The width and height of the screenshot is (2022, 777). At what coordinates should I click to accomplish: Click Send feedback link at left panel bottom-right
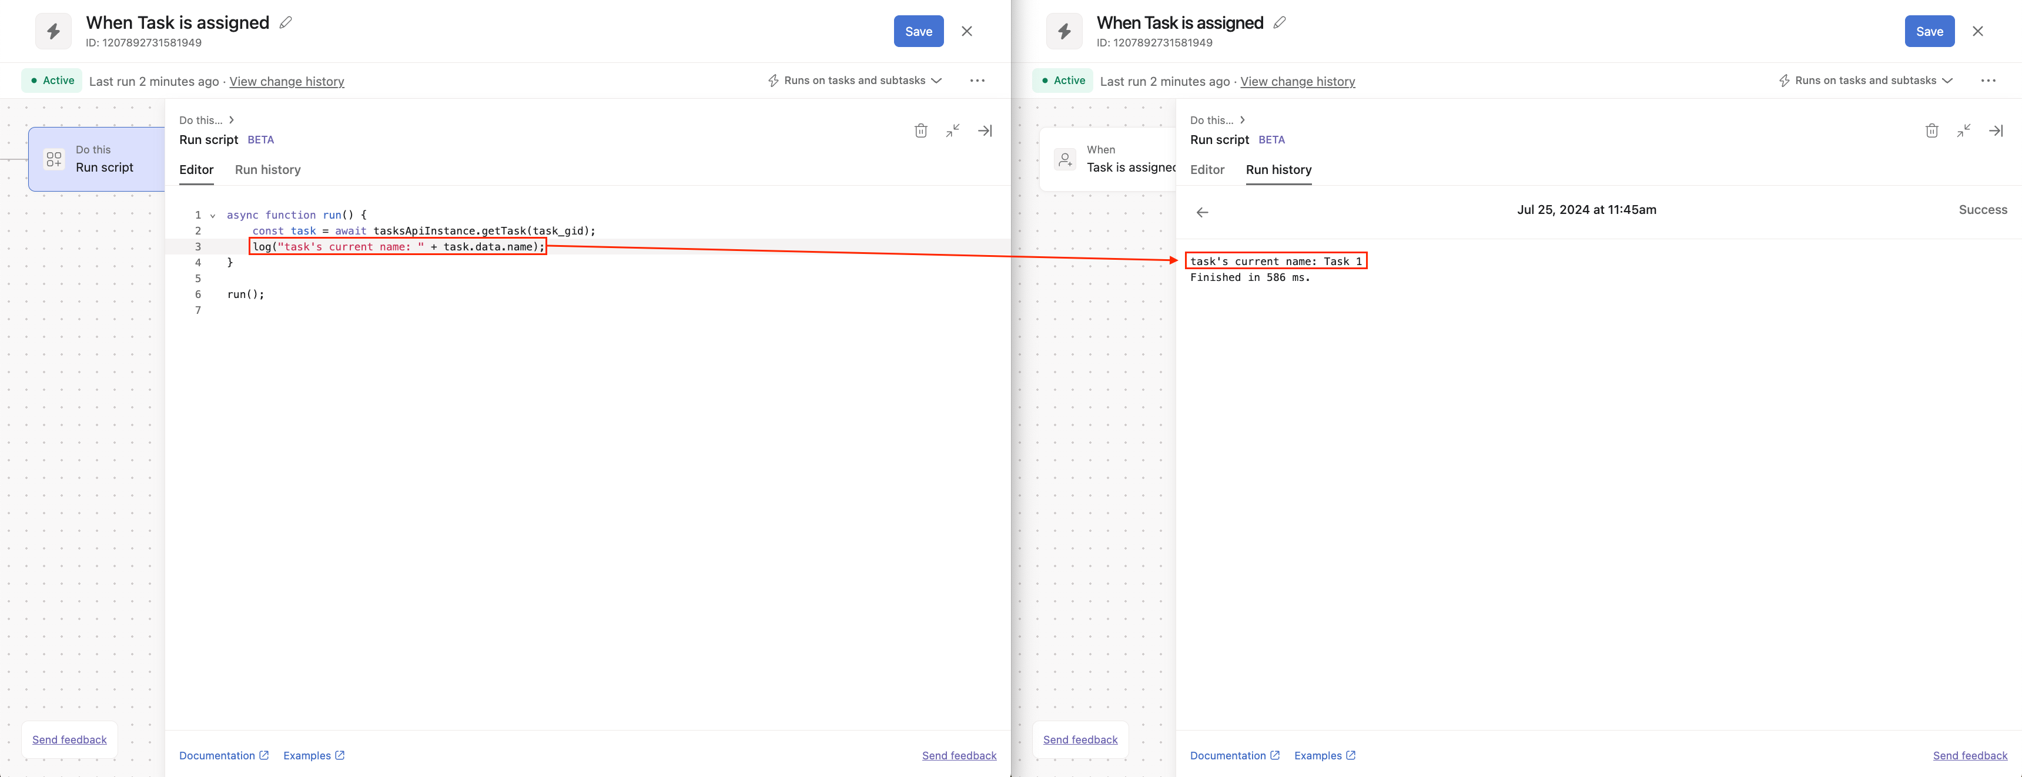click(959, 756)
